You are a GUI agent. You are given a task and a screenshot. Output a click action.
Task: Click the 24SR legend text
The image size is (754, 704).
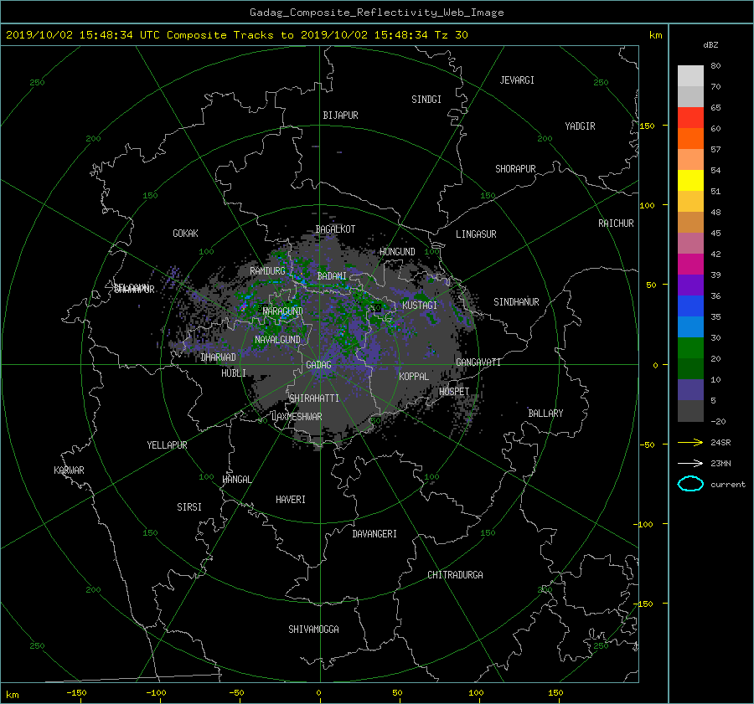click(720, 443)
